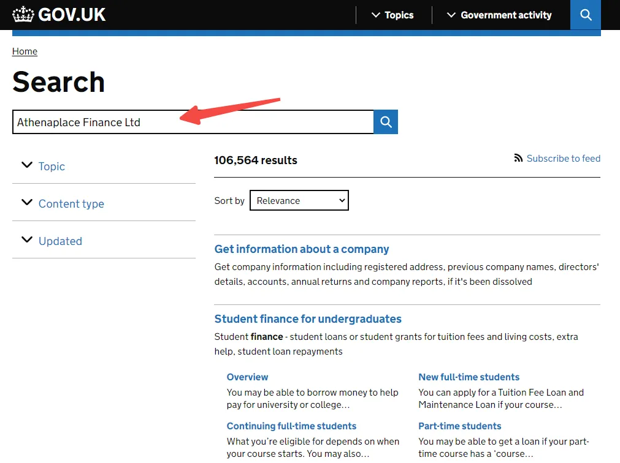Image resolution: width=620 pixels, height=463 pixels.
Task: Click the RSS feed icon
Action: [x=518, y=158]
